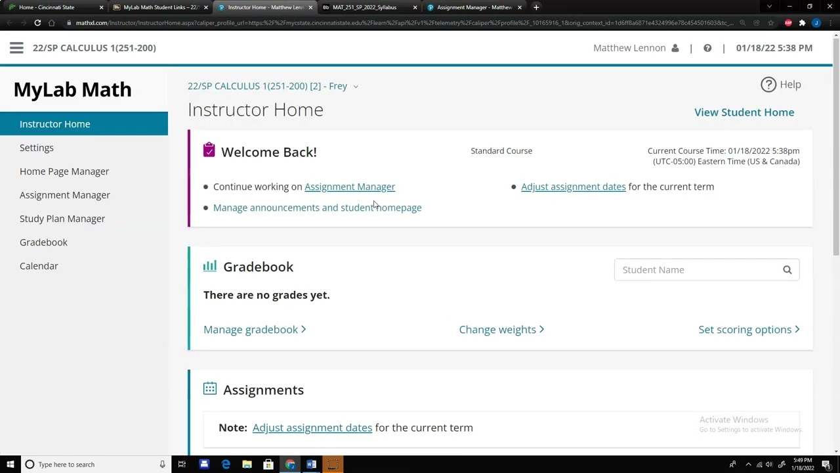Click the Gradebook bar chart icon

[x=210, y=266]
